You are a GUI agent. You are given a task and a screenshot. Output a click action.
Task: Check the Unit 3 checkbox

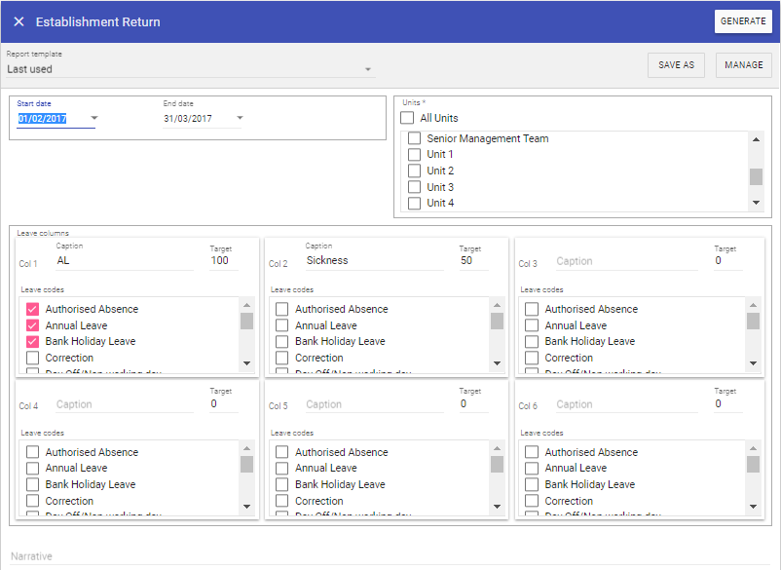click(414, 187)
